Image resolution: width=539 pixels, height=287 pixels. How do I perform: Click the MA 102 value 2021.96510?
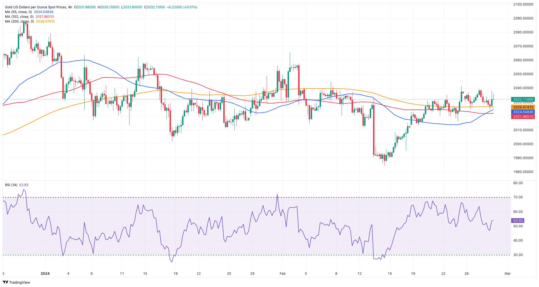[45, 17]
